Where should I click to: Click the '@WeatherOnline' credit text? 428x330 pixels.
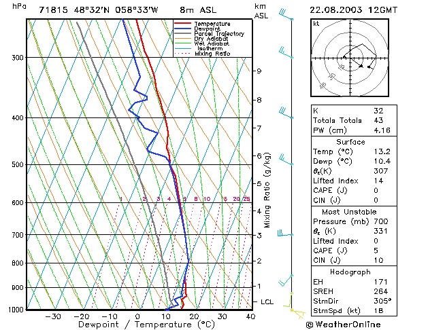pos(344,325)
